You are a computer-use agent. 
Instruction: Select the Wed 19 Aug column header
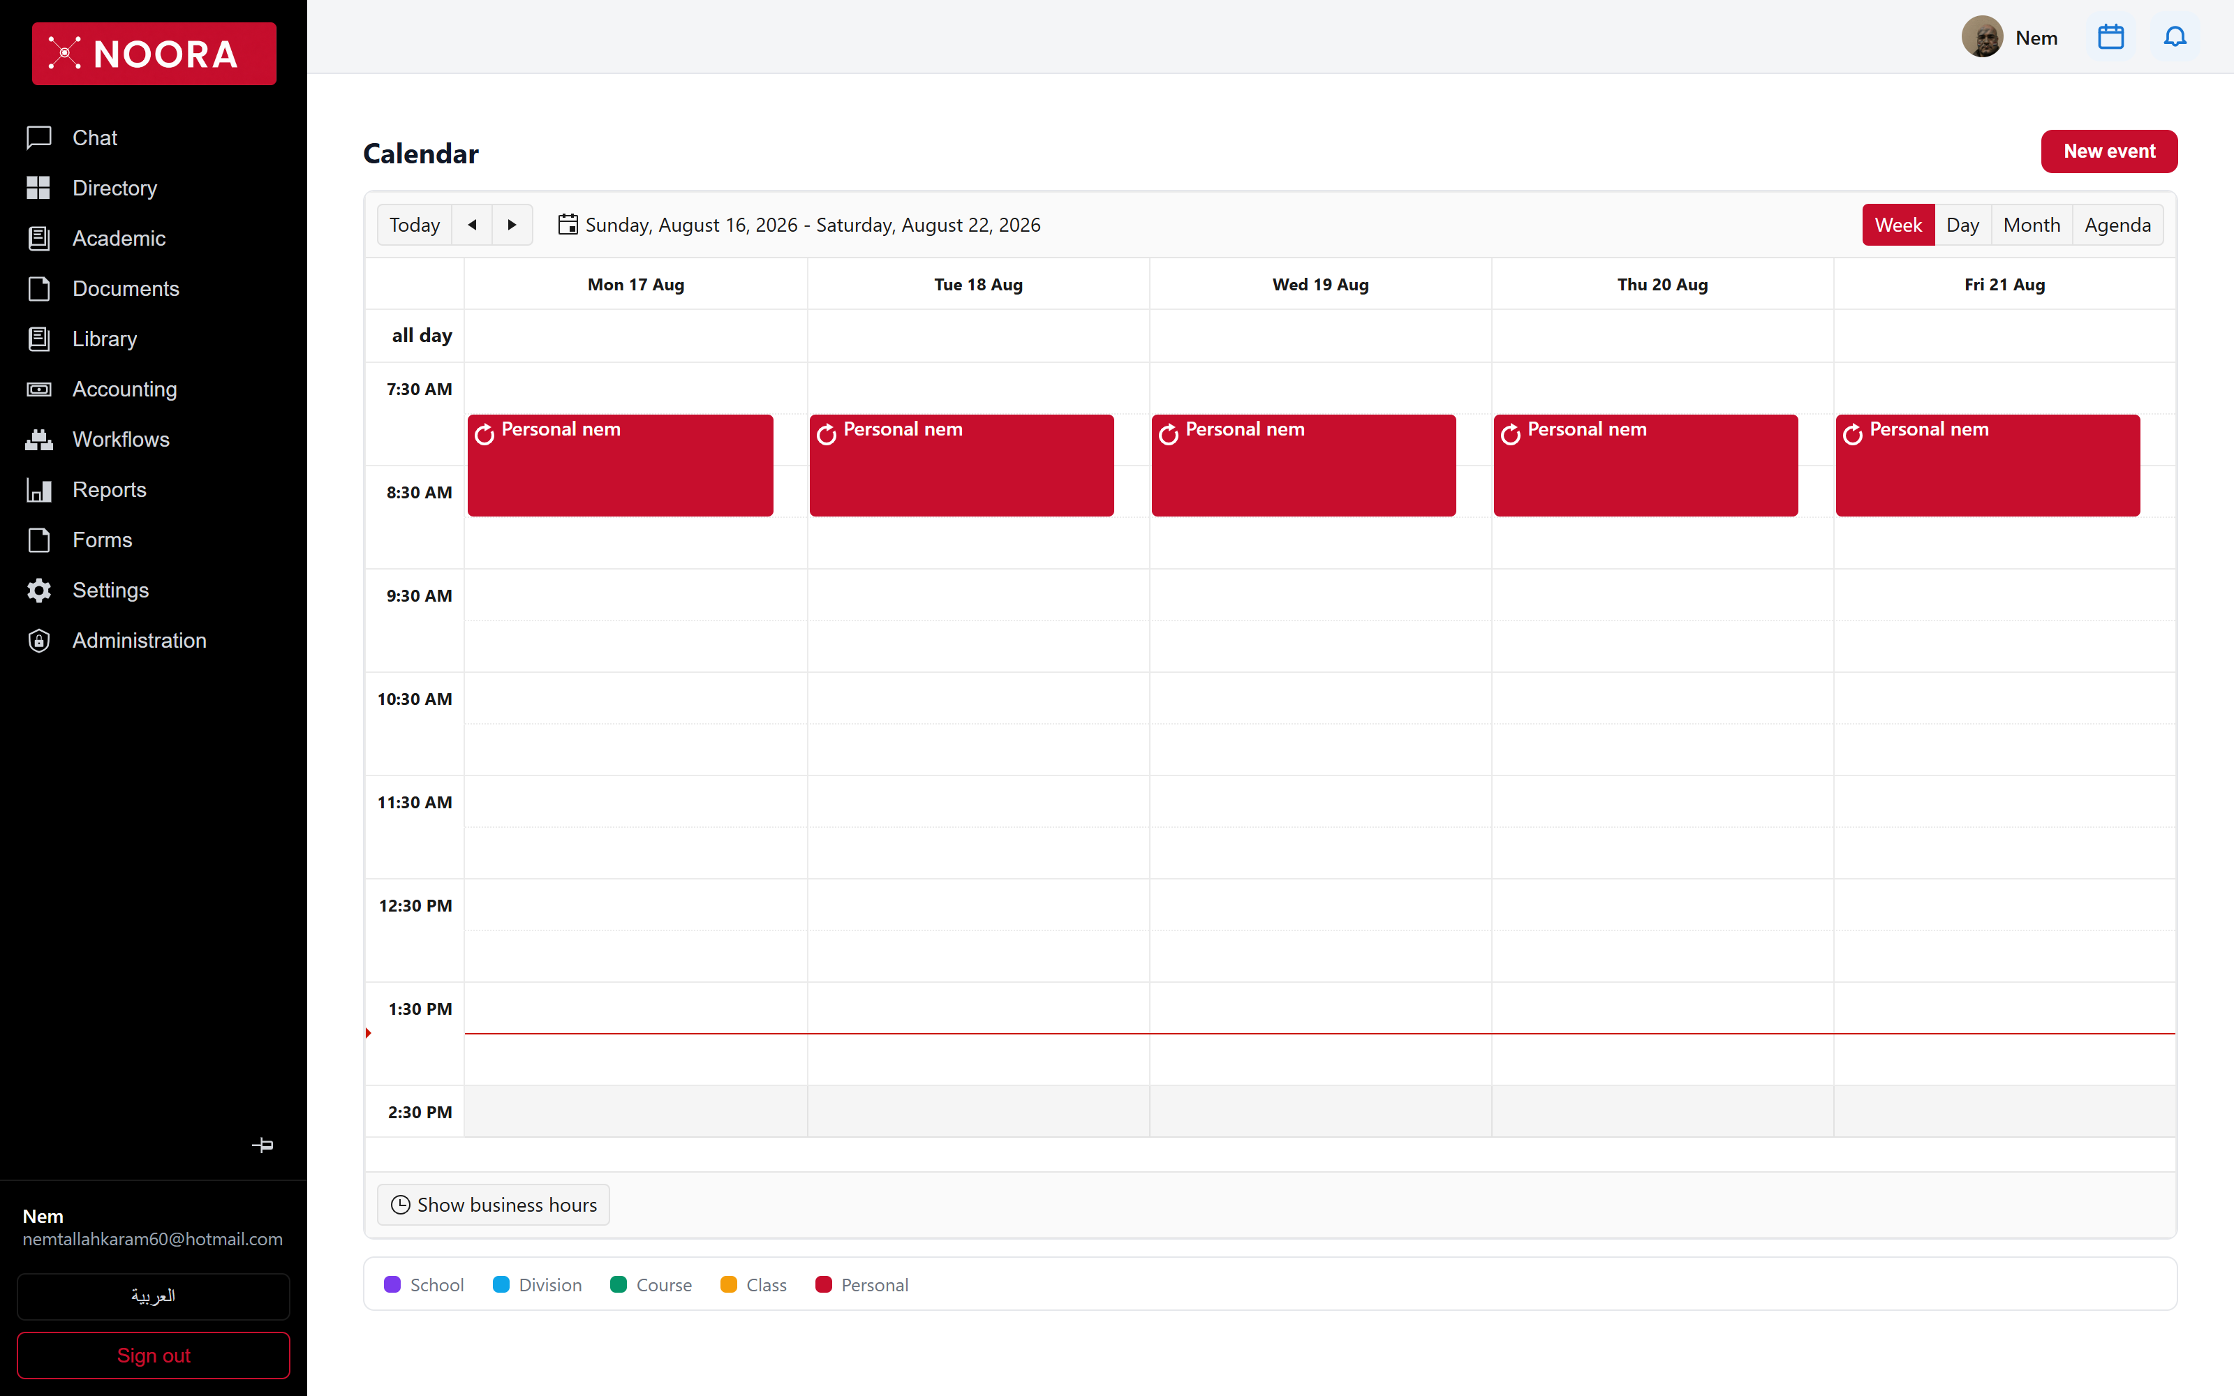pyautogui.click(x=1320, y=284)
